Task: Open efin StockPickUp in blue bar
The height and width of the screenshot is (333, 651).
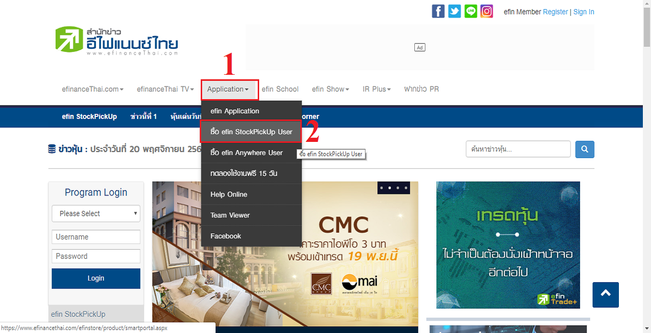Action: click(x=89, y=116)
